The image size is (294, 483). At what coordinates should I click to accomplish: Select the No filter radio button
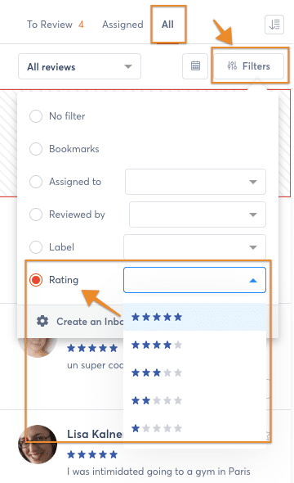[x=36, y=116]
